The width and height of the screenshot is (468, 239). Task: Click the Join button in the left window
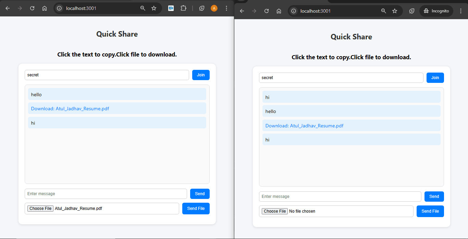(201, 75)
